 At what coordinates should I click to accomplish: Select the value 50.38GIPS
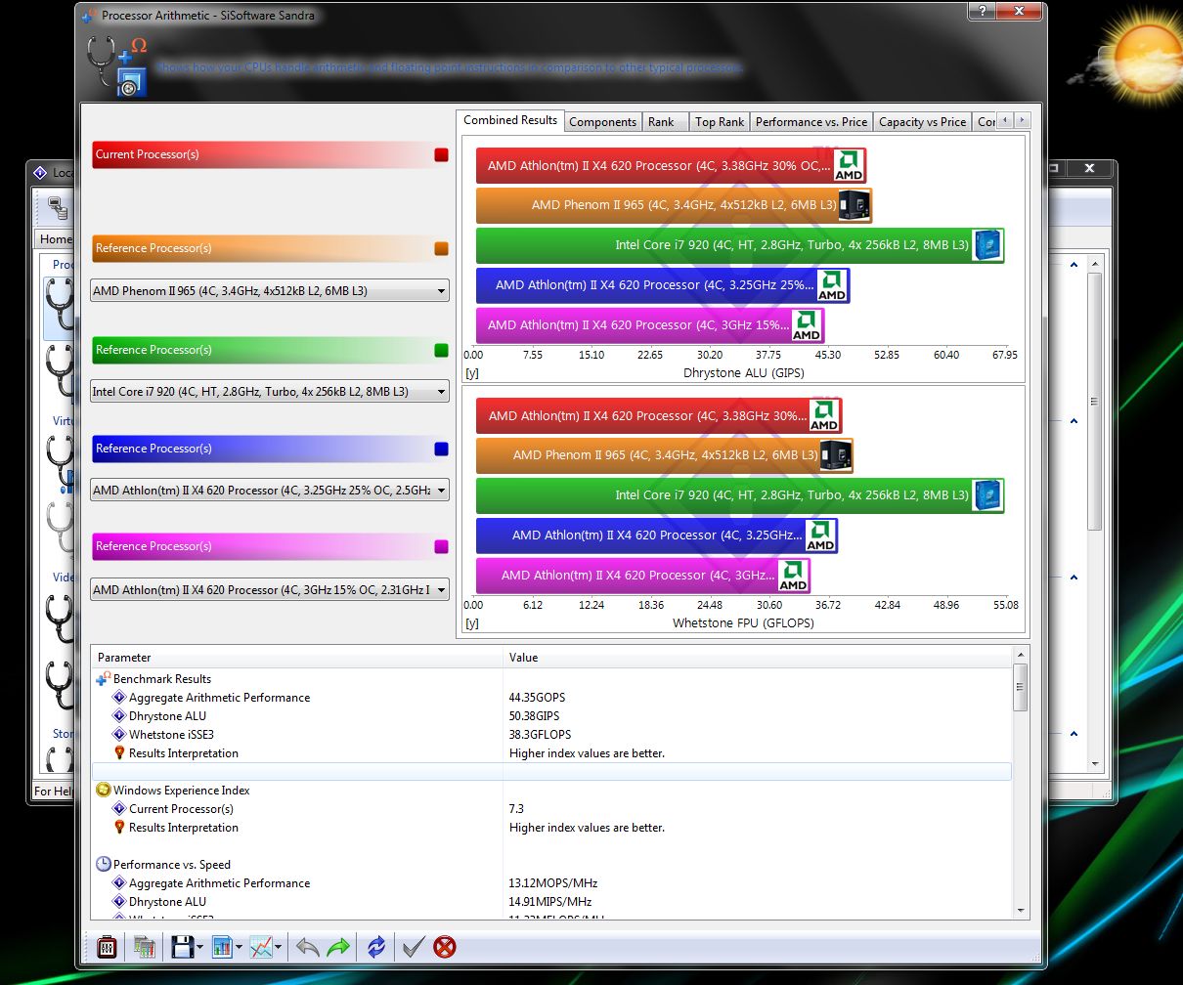[x=536, y=716]
